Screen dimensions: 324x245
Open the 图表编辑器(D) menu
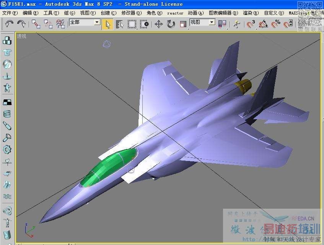click(223, 13)
